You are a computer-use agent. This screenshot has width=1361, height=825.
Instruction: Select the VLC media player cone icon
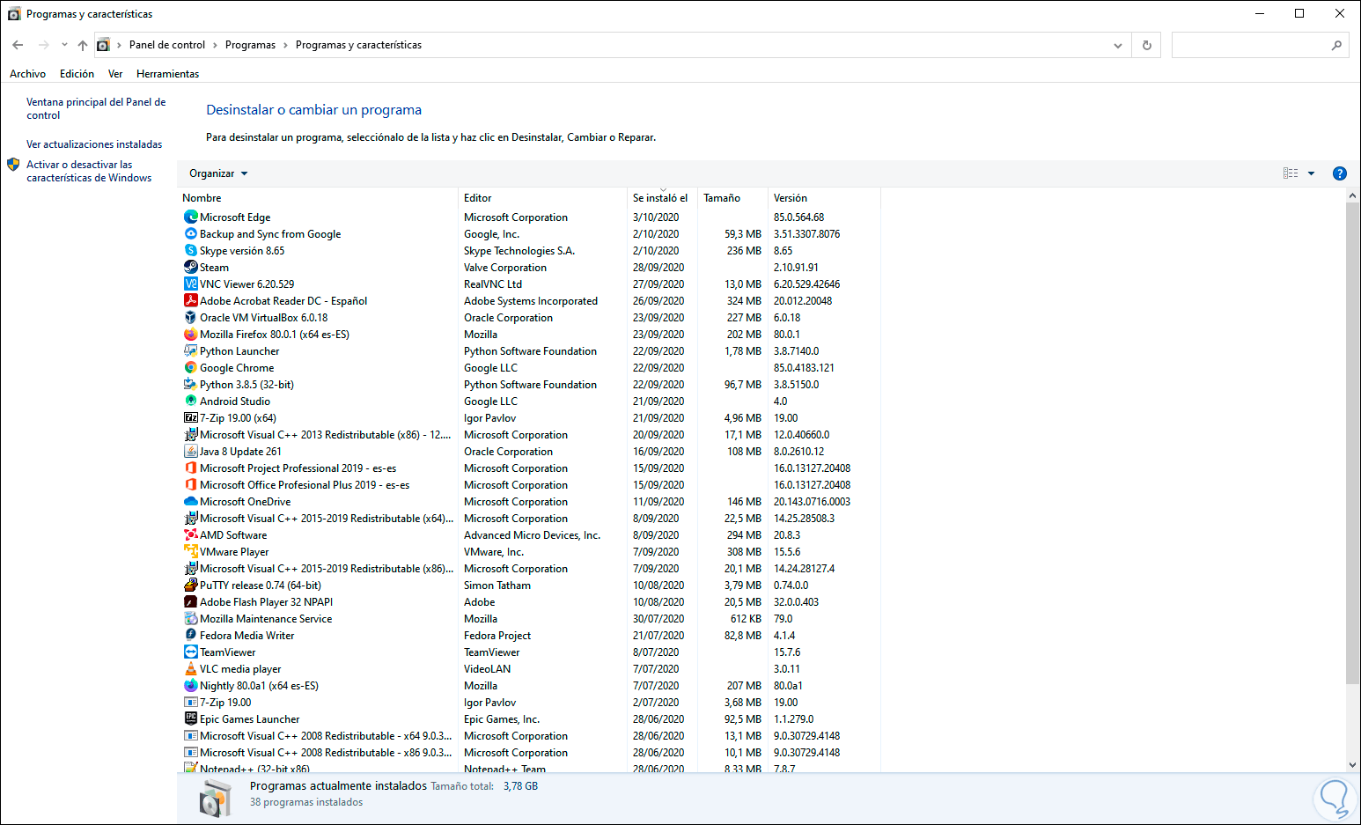pos(190,669)
